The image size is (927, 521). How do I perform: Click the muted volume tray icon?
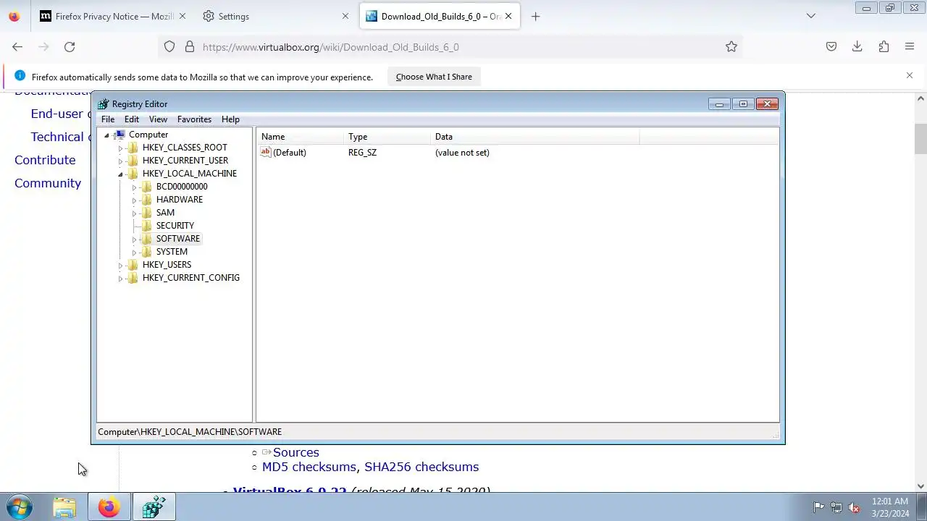855,507
